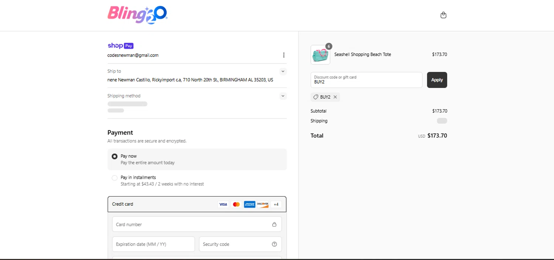
Task: Click the discount tag icon beside BUY2
Action: coord(316,97)
